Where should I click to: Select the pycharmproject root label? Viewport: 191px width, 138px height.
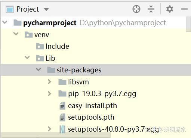coord(50,23)
